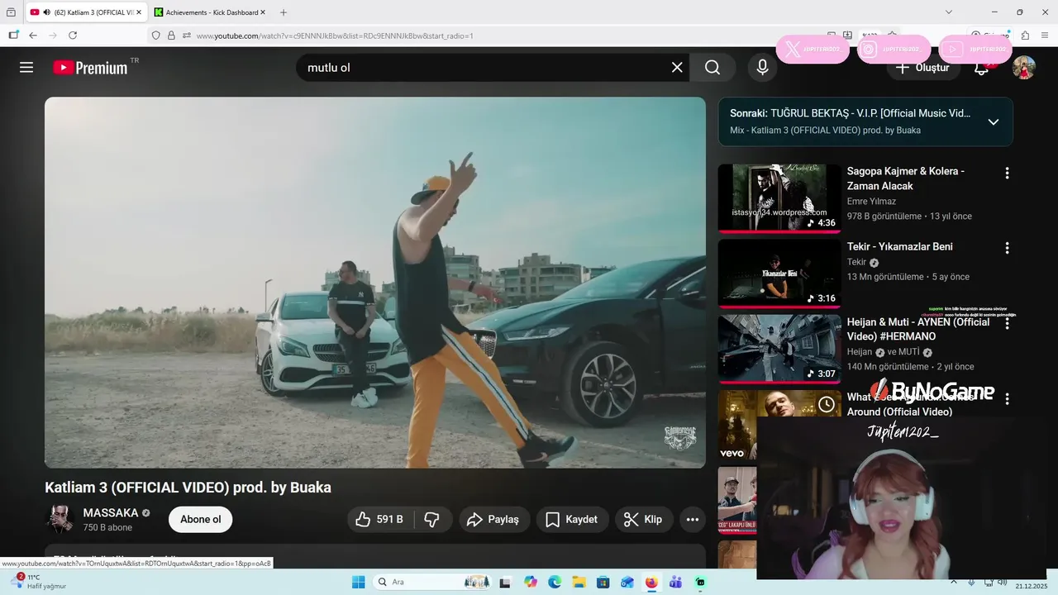Screen dimensions: 1058x595
Task: Open File Explorer from taskbar
Action: (x=579, y=583)
